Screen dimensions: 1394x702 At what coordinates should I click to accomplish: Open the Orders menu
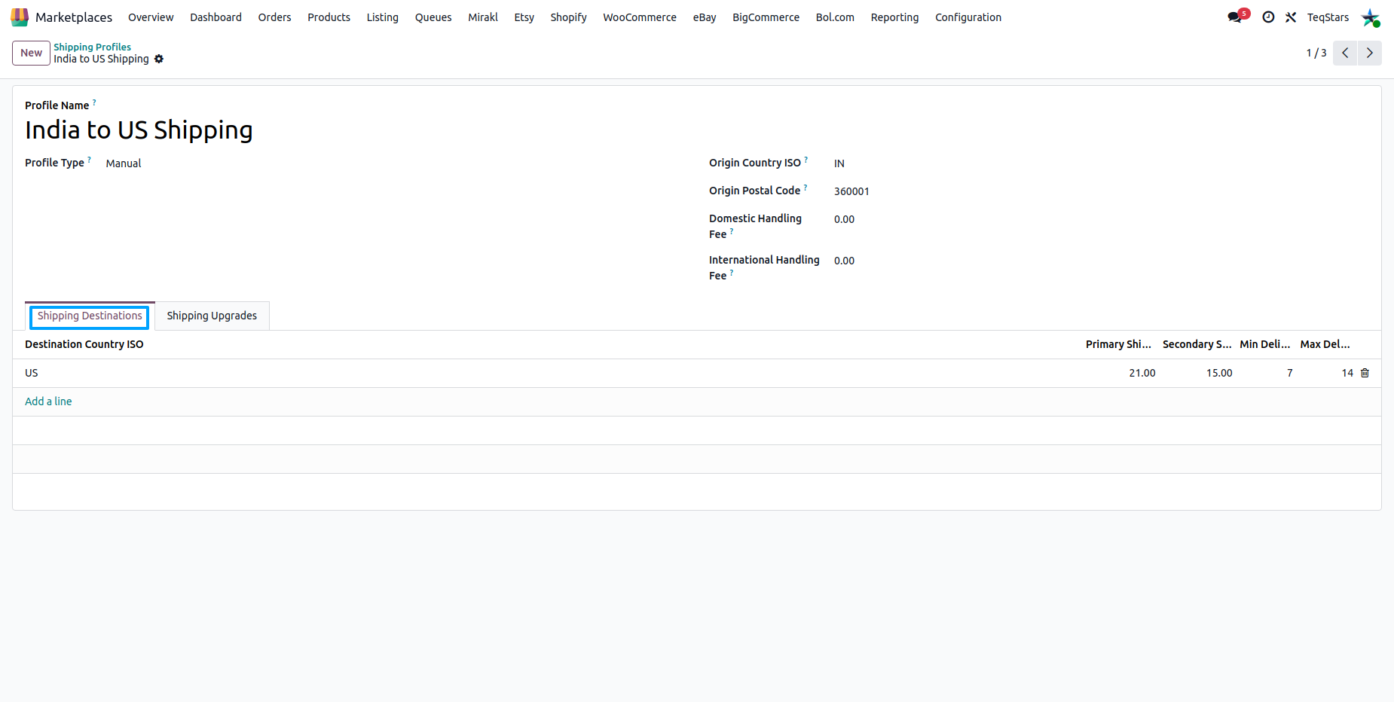click(x=274, y=17)
